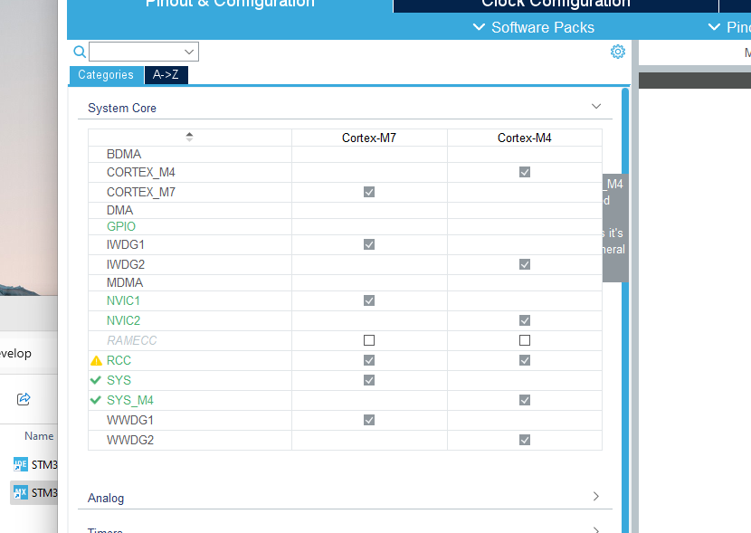Toggle CORTEX_M7 checkbox under Cortex-M7
Image resolution: width=751 pixels, height=533 pixels.
(369, 192)
